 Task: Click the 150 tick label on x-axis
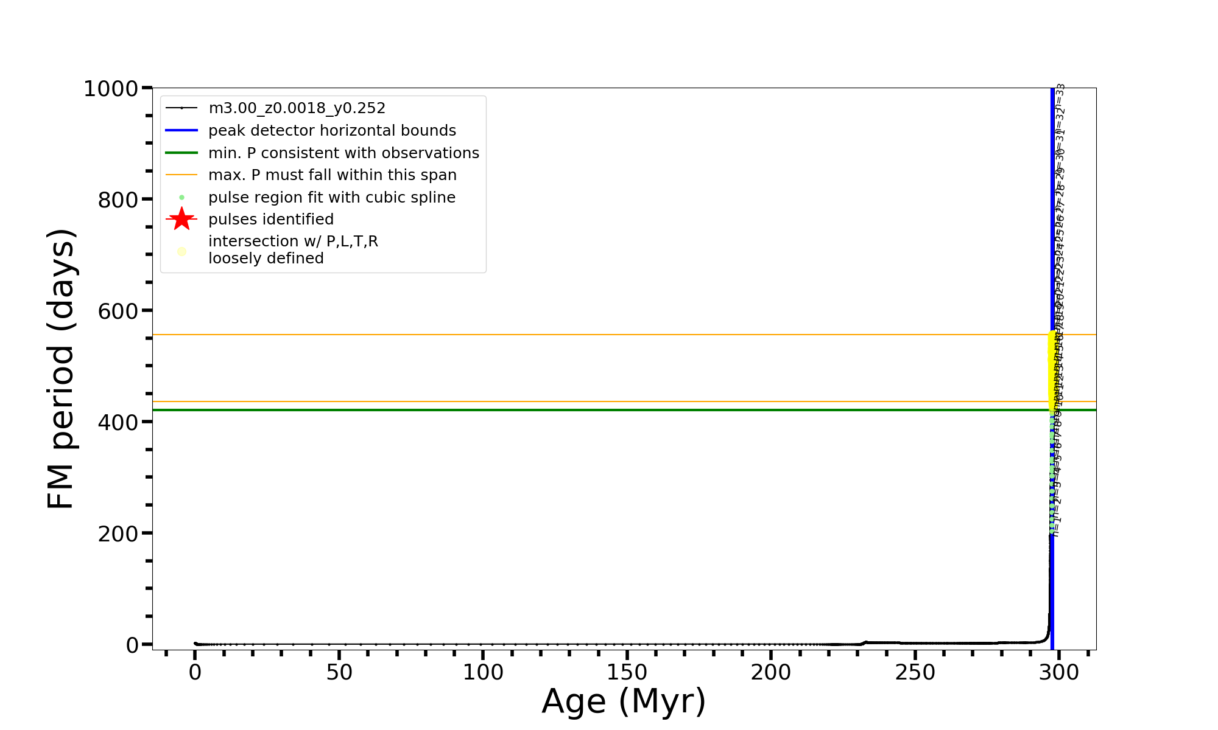(x=627, y=673)
